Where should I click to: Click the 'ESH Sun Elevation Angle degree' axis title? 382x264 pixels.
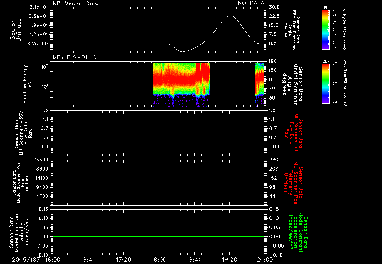tap(292, 30)
